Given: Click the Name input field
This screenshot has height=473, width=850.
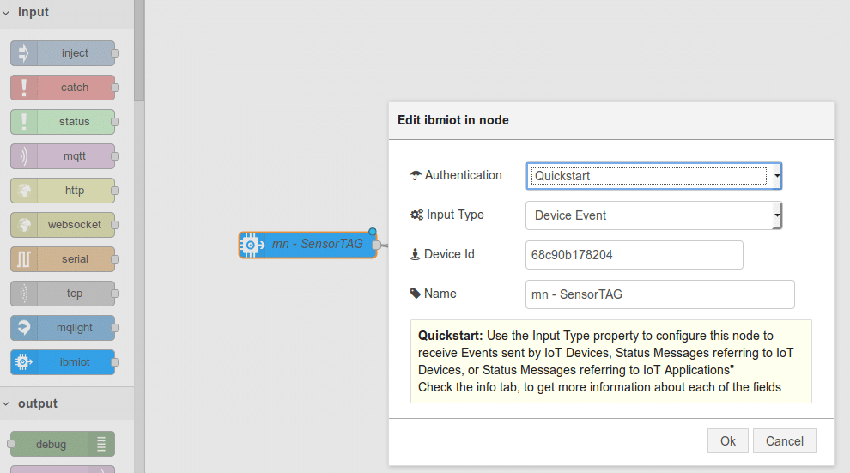Looking at the screenshot, I should click(659, 294).
